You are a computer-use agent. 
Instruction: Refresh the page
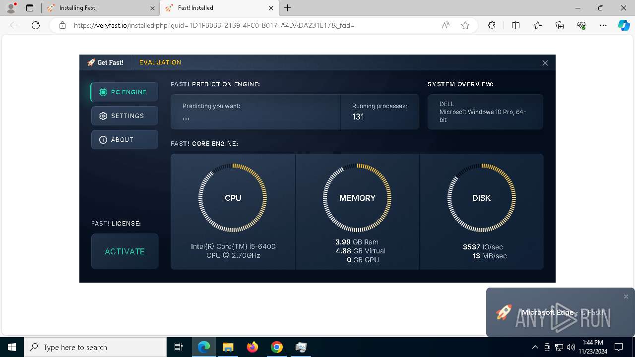point(36,25)
